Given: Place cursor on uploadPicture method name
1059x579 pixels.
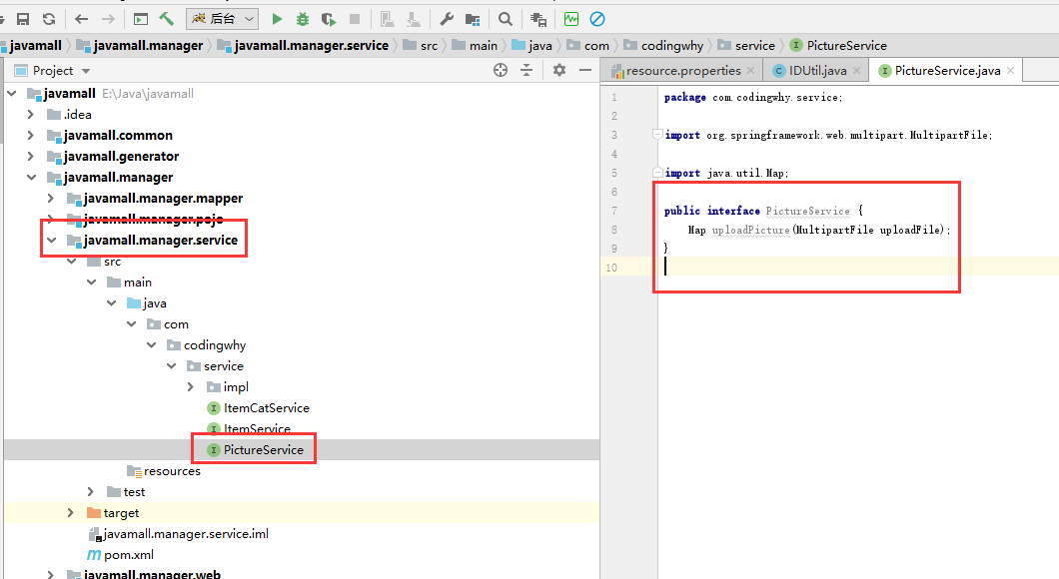Looking at the screenshot, I should (750, 230).
